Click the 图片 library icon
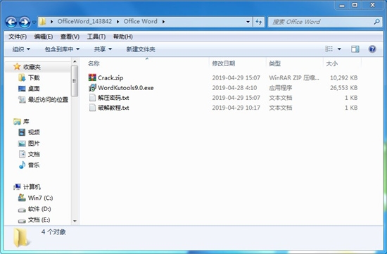 coord(22,144)
